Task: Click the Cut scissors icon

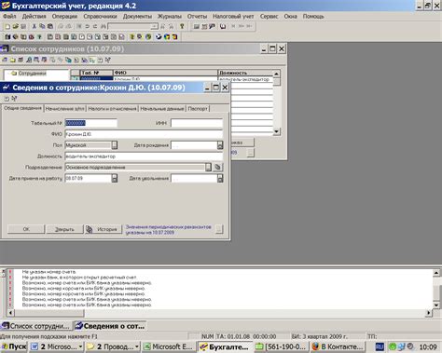Action: (35, 27)
